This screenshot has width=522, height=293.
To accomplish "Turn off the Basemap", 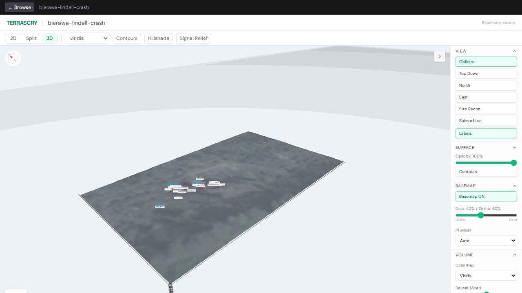I will tap(486, 196).
